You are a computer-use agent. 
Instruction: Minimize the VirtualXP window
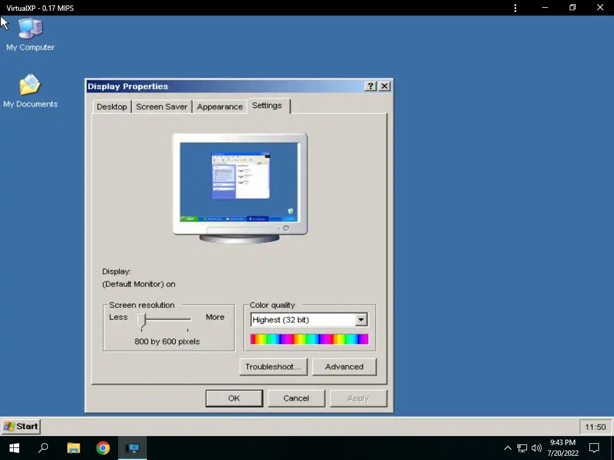click(544, 7)
